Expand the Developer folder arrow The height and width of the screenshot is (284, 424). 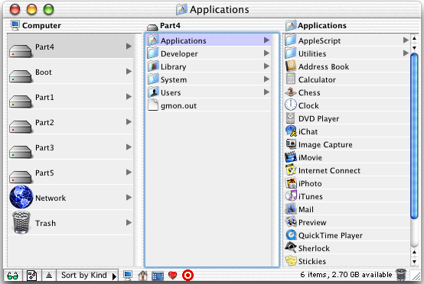coord(266,53)
